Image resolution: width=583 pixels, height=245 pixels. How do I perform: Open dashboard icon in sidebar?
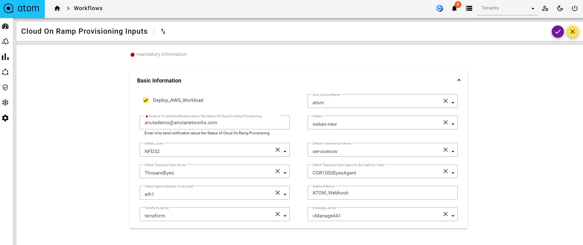click(5, 26)
